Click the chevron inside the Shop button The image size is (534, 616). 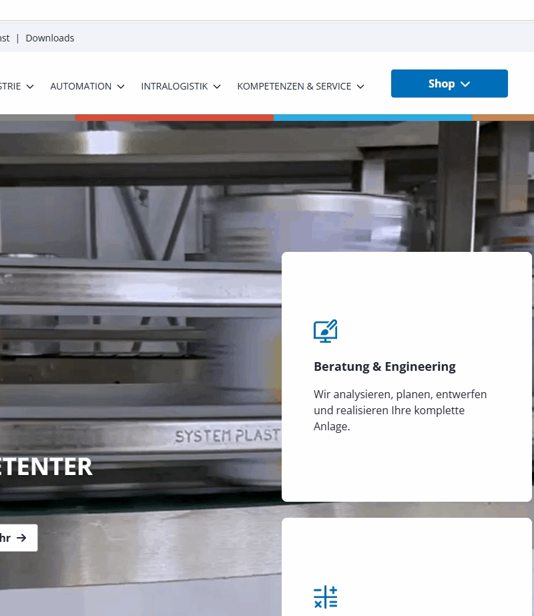466,84
